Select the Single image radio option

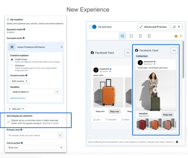(12, 59)
